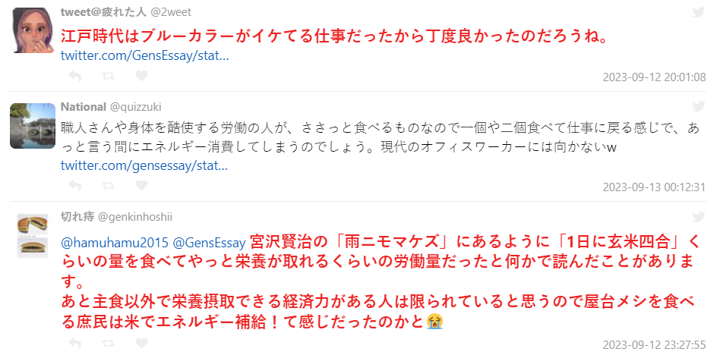Open the timestamp 2023-09-12 20:01:08
Screen dimensions: 717x355
click(654, 77)
